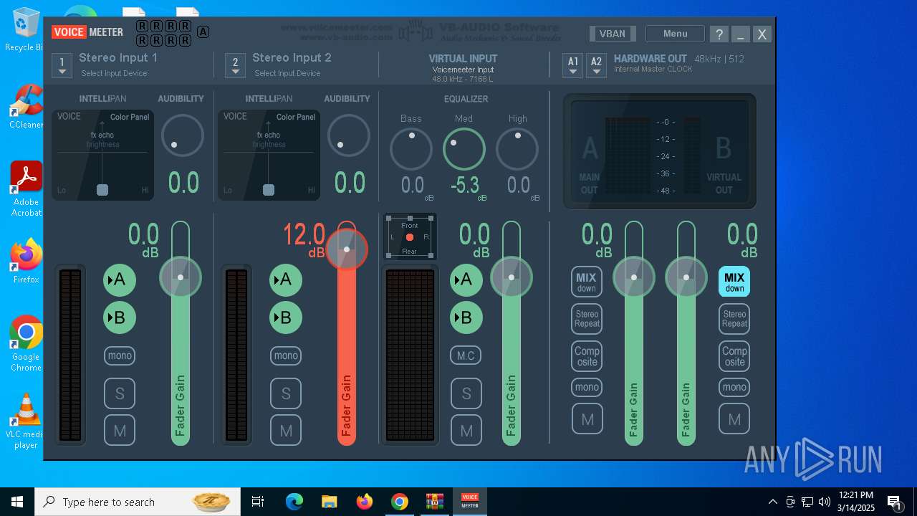Click Stereo Input 1 fader gain knob
This screenshot has height=516, width=917.
coord(181,277)
